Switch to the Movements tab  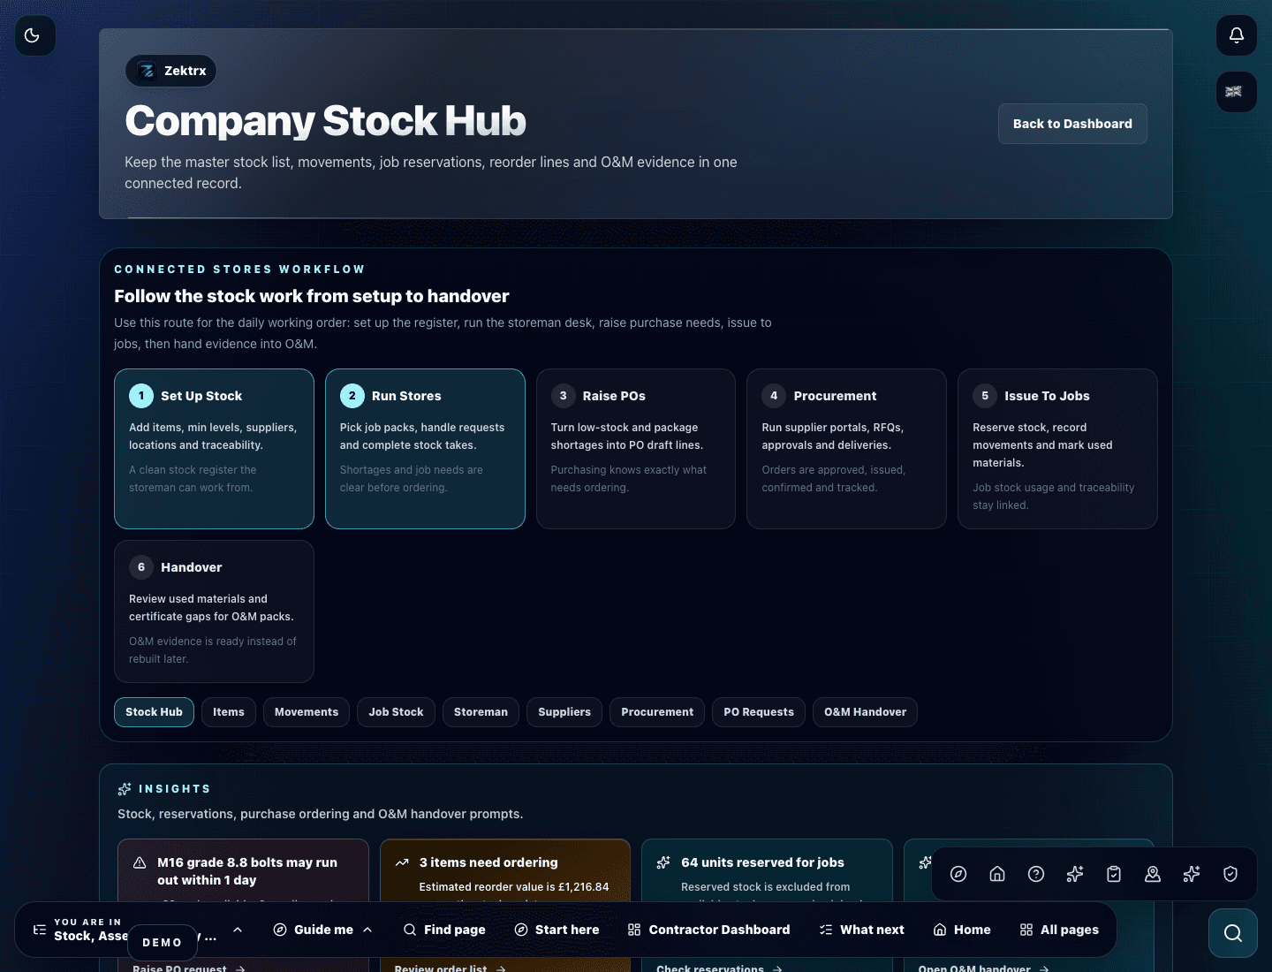(x=307, y=712)
